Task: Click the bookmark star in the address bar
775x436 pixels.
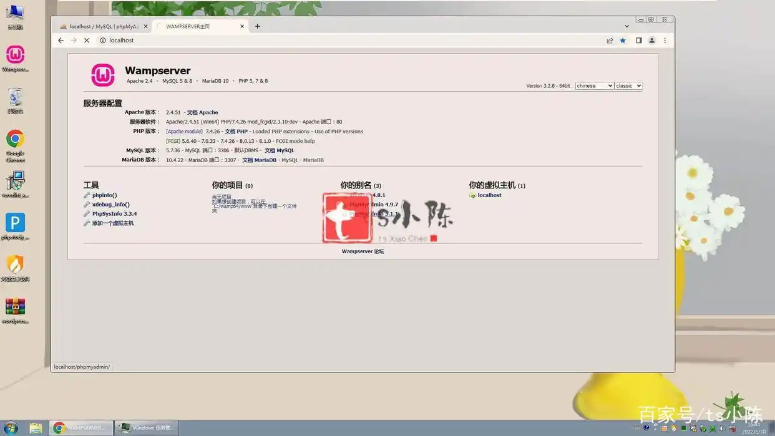Action: [623, 40]
